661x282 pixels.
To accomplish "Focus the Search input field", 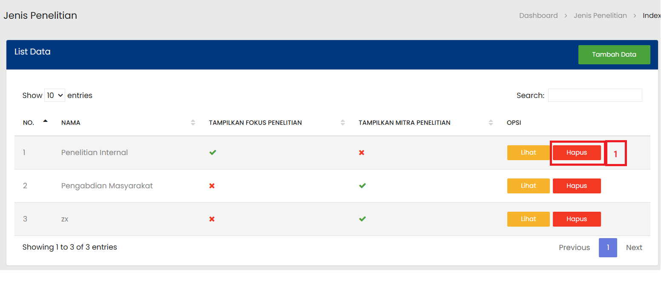I will coord(595,95).
